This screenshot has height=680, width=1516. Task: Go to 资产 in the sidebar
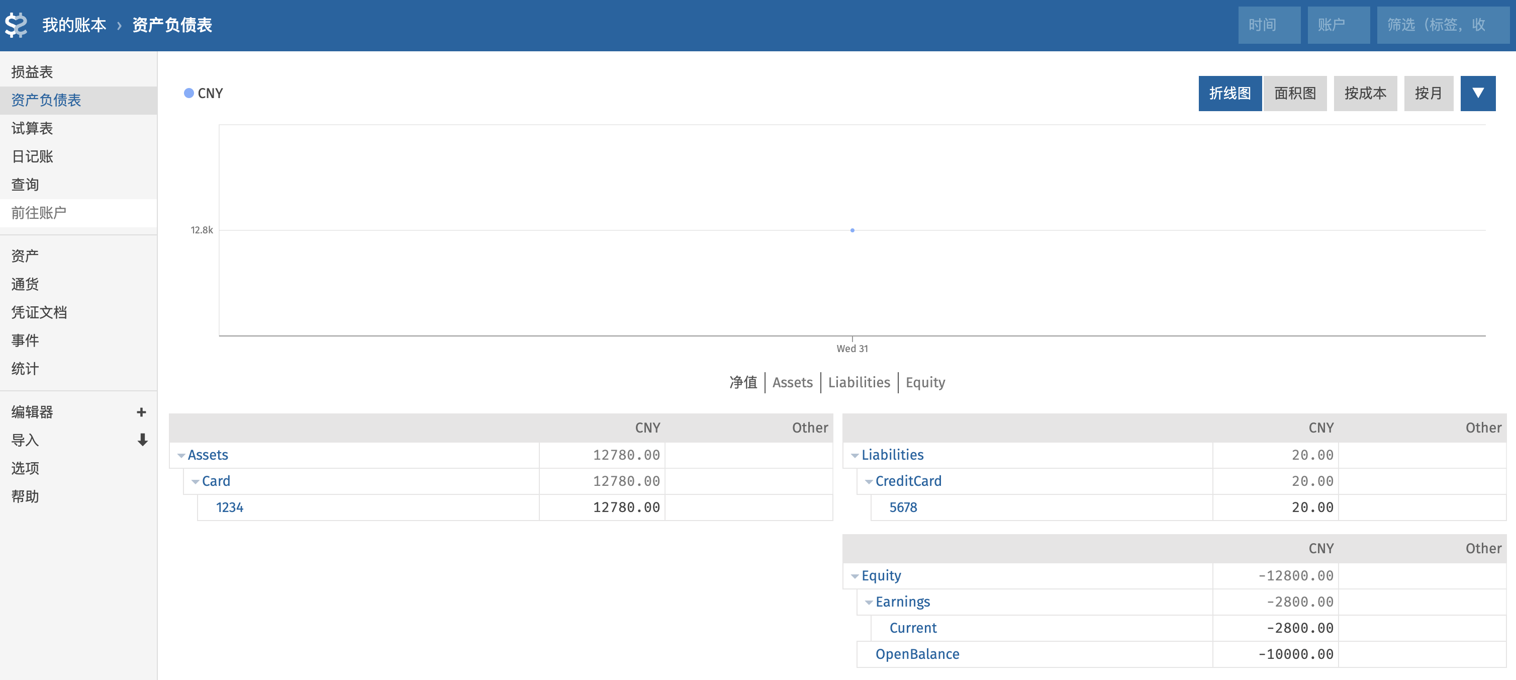pyautogui.click(x=78, y=256)
